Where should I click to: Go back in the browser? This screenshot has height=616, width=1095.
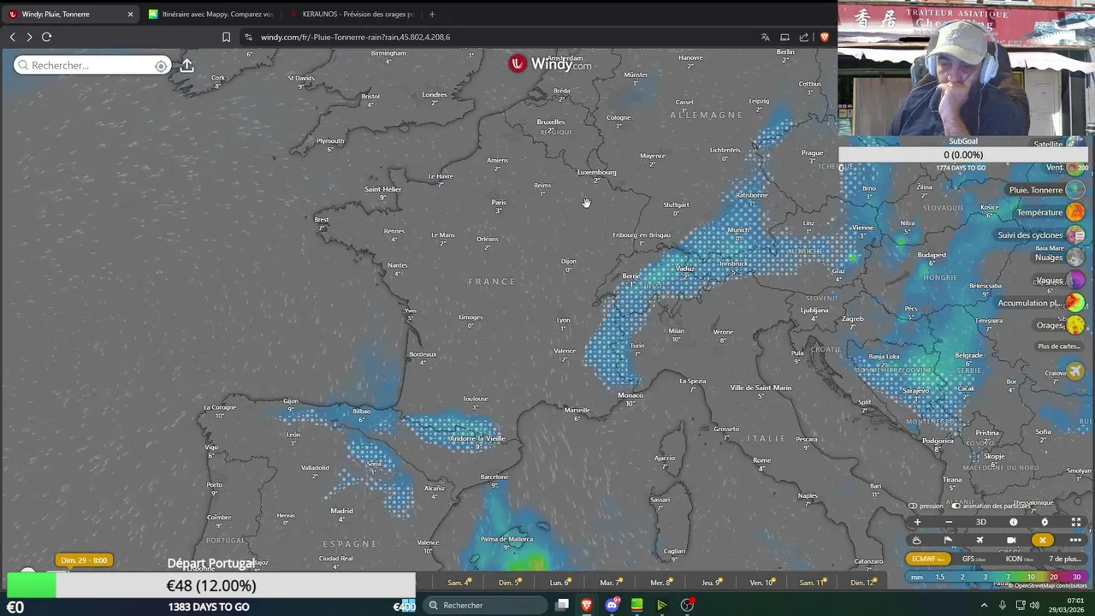pyautogui.click(x=12, y=37)
